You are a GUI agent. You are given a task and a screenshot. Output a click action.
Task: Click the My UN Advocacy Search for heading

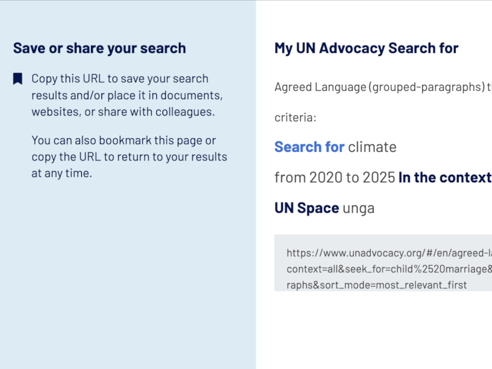point(366,48)
